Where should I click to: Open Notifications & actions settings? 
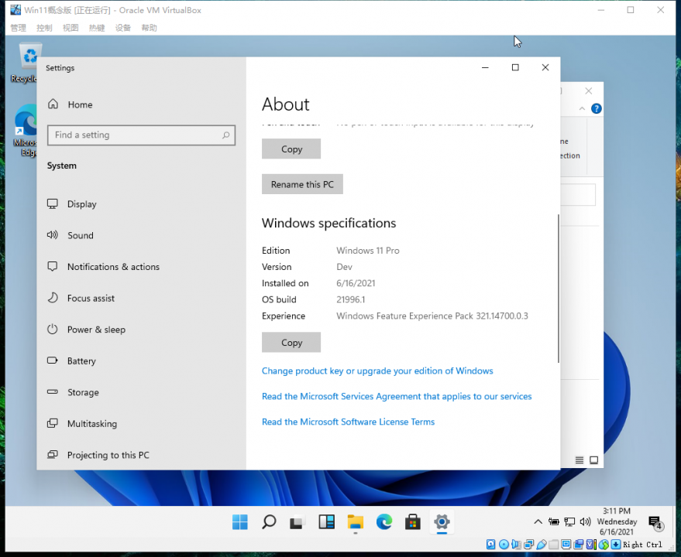103,267
